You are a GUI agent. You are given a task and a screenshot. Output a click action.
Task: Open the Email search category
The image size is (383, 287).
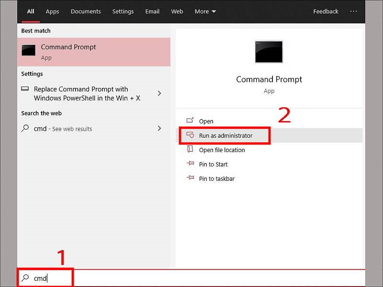152,11
